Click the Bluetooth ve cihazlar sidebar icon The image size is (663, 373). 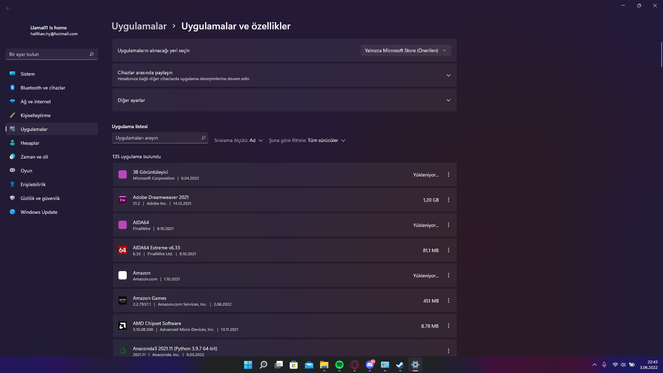click(x=12, y=88)
